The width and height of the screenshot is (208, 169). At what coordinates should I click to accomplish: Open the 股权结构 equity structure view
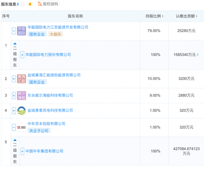click(x=48, y=4)
